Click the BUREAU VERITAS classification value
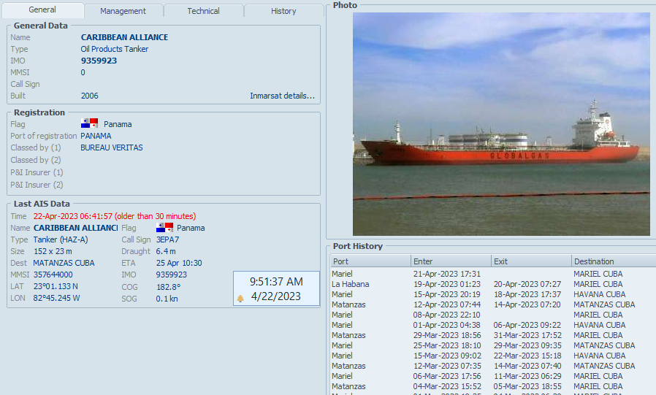 point(112,147)
